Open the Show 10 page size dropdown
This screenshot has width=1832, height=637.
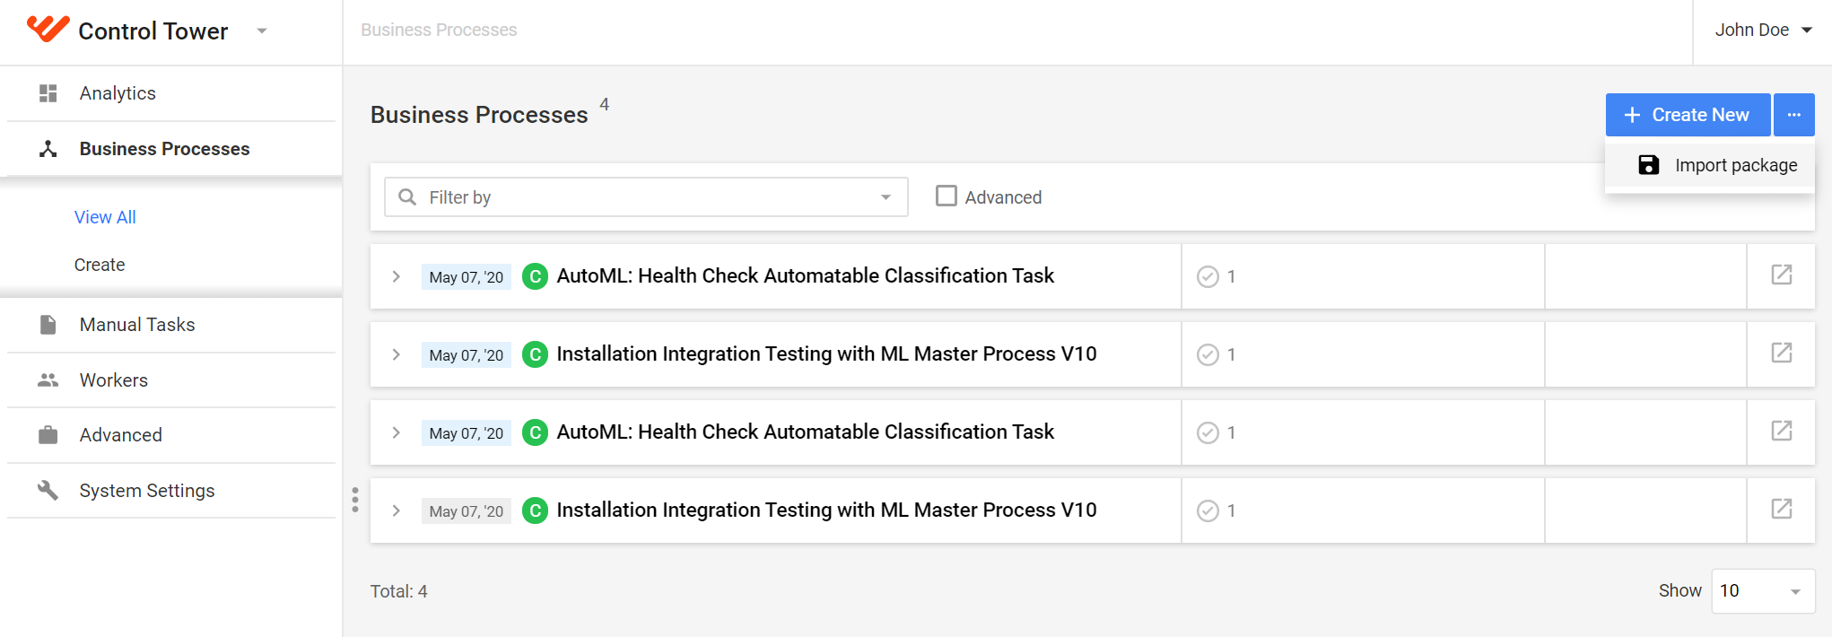(x=1763, y=591)
